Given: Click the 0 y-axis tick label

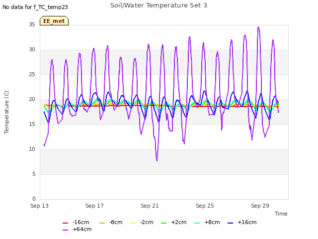Looking at the screenshot, I should [34, 199].
